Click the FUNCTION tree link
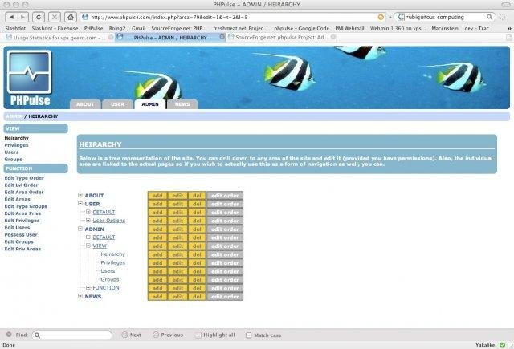 click(x=106, y=288)
